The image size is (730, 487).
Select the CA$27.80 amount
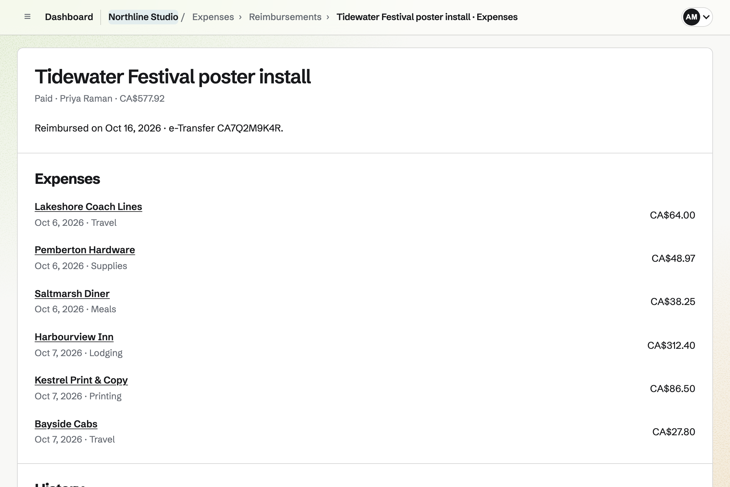click(673, 431)
